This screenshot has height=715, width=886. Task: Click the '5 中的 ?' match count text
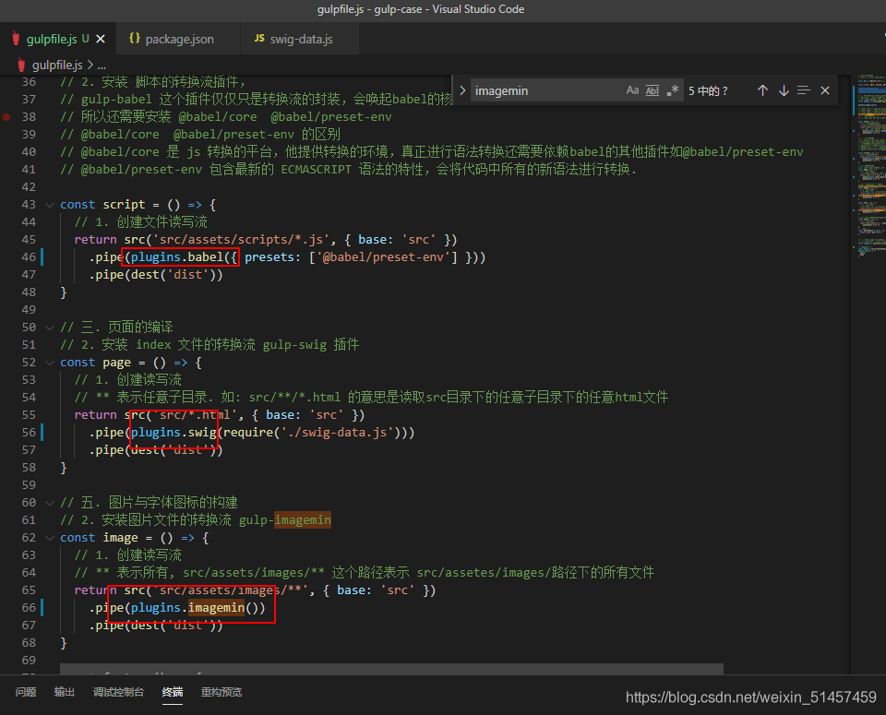pyautogui.click(x=708, y=91)
